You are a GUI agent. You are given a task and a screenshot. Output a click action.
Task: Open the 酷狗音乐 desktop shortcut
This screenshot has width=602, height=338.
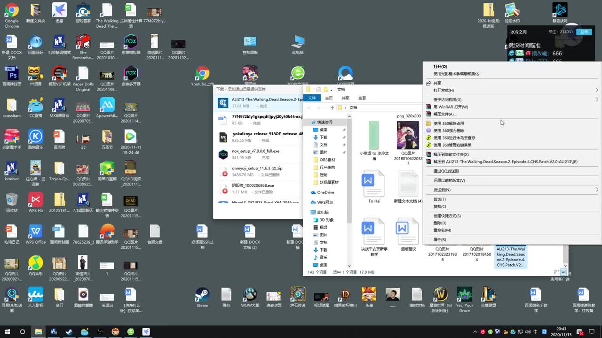click(36, 139)
